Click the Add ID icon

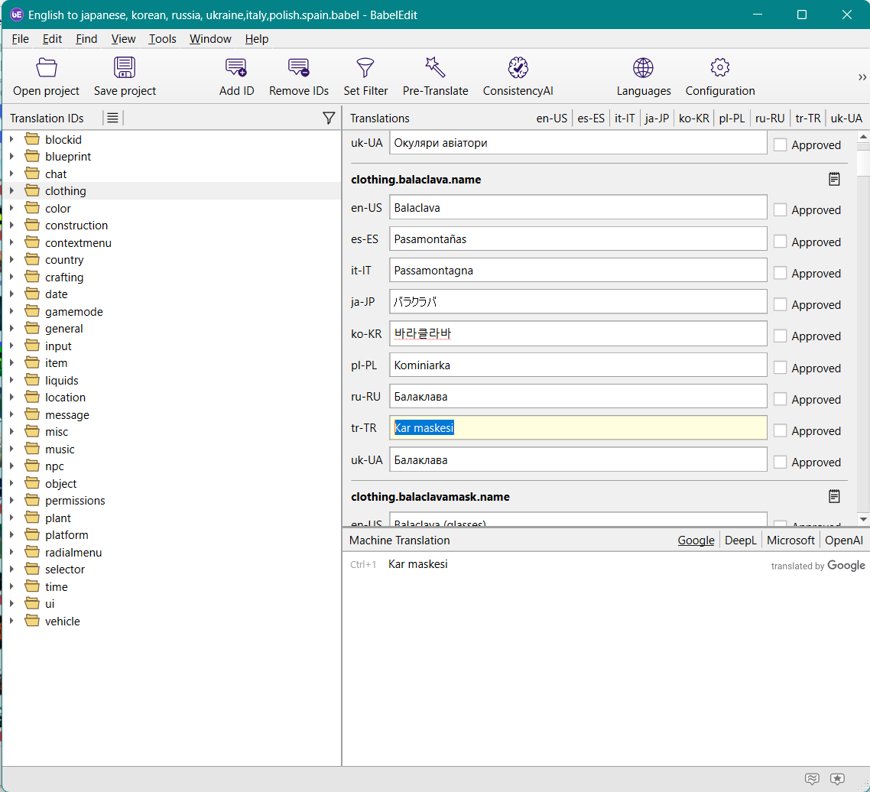[x=236, y=68]
